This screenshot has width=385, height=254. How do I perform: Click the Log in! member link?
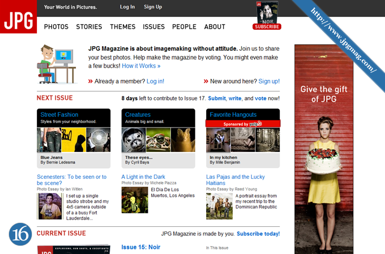click(155, 81)
